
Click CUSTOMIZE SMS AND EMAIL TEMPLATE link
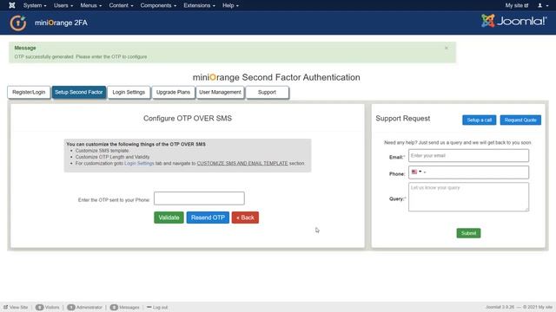coord(242,164)
